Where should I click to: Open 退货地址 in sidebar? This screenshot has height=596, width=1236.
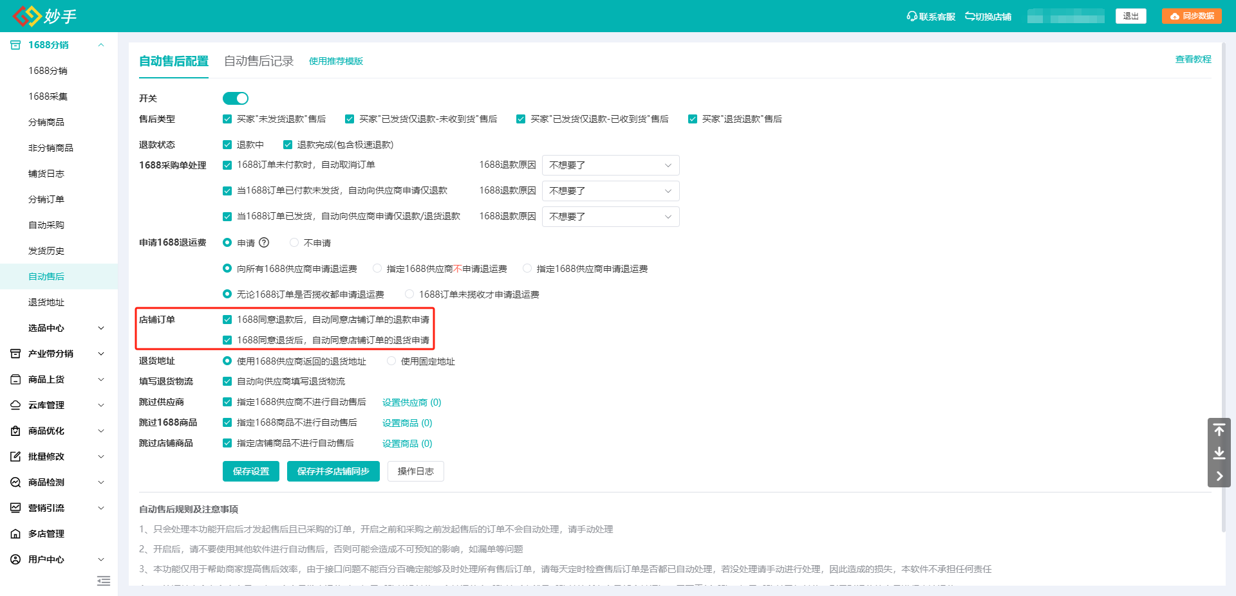click(x=46, y=302)
